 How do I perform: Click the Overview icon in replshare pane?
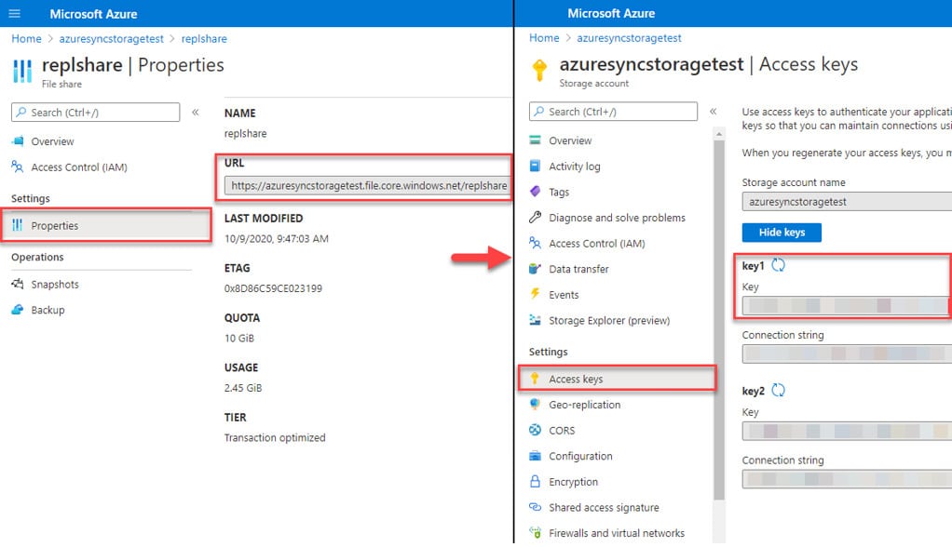[18, 141]
